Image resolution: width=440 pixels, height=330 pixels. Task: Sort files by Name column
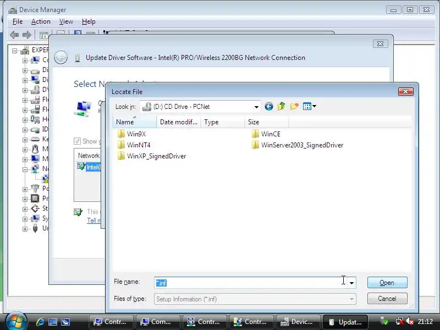[135, 122]
